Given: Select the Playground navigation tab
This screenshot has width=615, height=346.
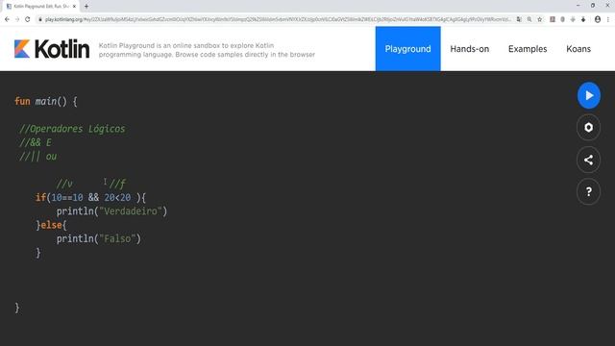Looking at the screenshot, I should click(x=407, y=49).
